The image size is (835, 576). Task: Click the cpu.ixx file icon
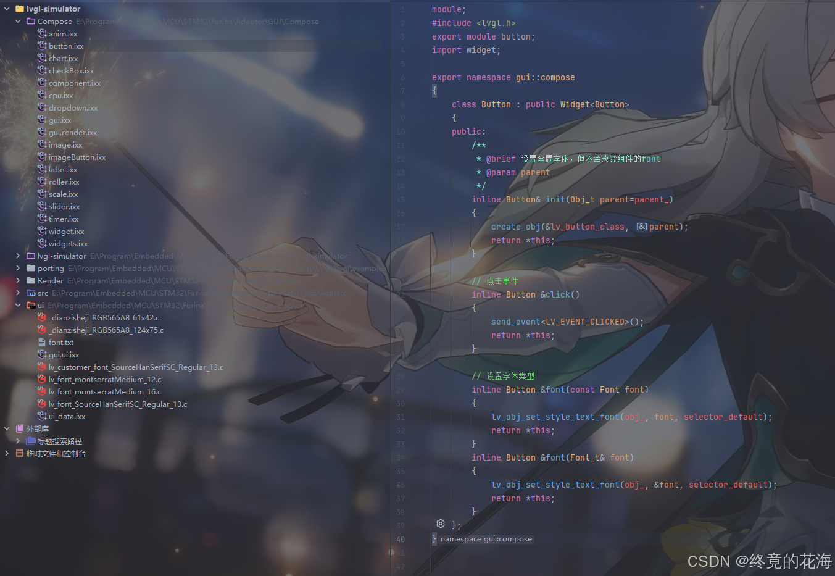coord(42,95)
